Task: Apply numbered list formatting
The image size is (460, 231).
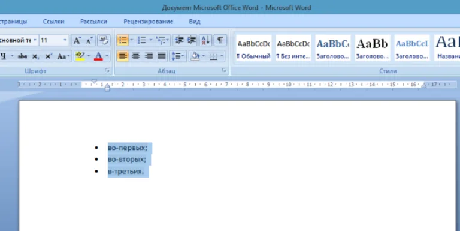Action: (x=142, y=40)
